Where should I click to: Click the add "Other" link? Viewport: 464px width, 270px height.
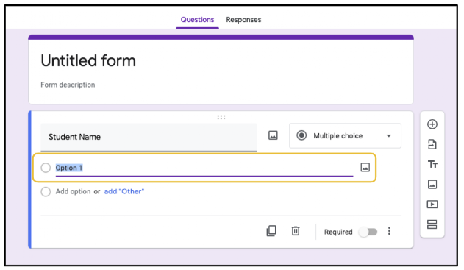(124, 191)
